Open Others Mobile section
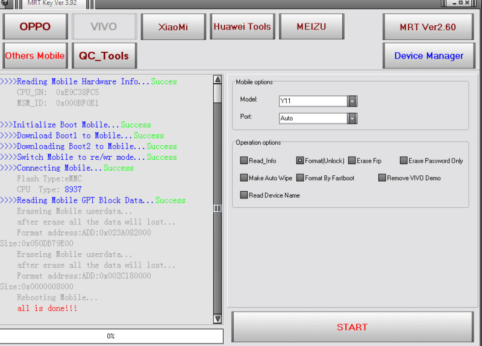The image size is (482, 346). pos(35,55)
